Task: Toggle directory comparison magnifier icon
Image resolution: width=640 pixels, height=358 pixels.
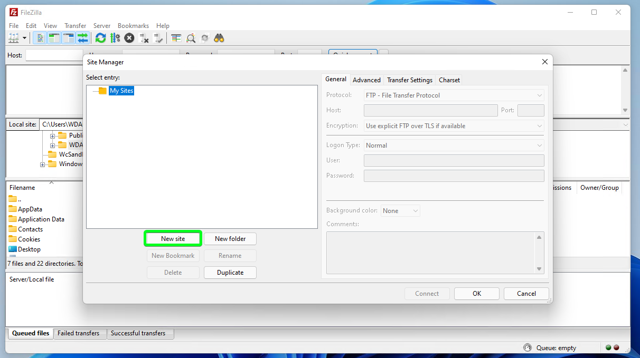Action: (x=191, y=38)
